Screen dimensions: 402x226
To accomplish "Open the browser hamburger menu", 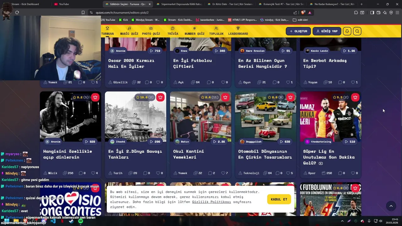I will 397,13.
